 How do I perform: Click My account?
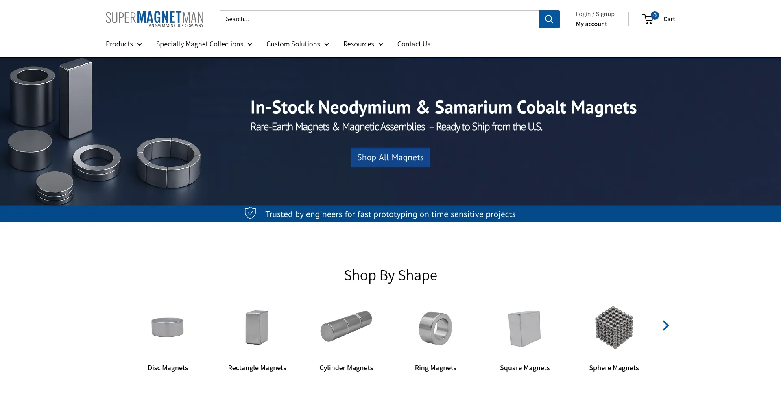coord(591,24)
